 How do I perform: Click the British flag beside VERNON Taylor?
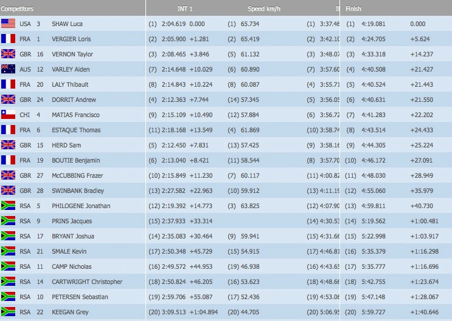pos(9,54)
